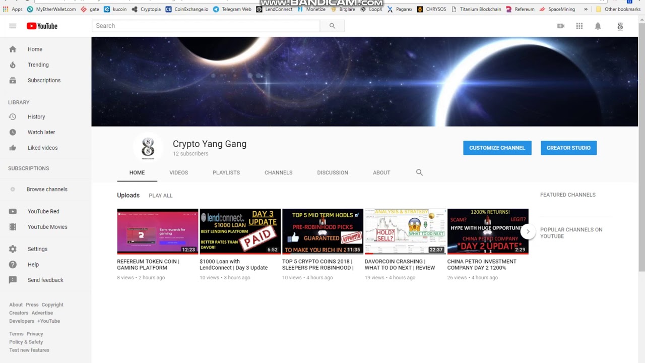
Task: Open the Copyright footer link
Action: click(x=52, y=305)
